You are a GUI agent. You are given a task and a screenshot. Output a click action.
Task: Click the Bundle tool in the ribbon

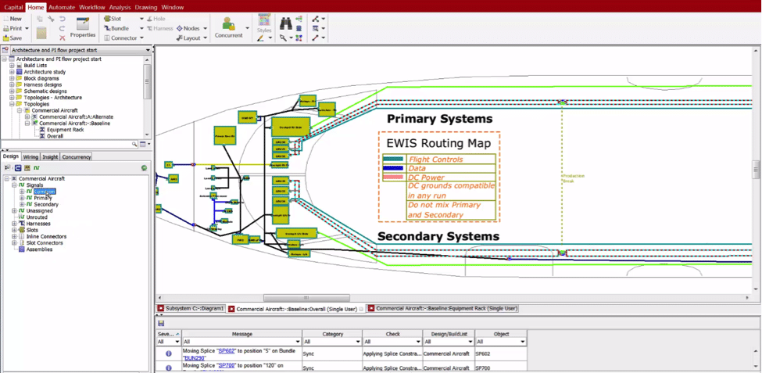click(x=116, y=28)
